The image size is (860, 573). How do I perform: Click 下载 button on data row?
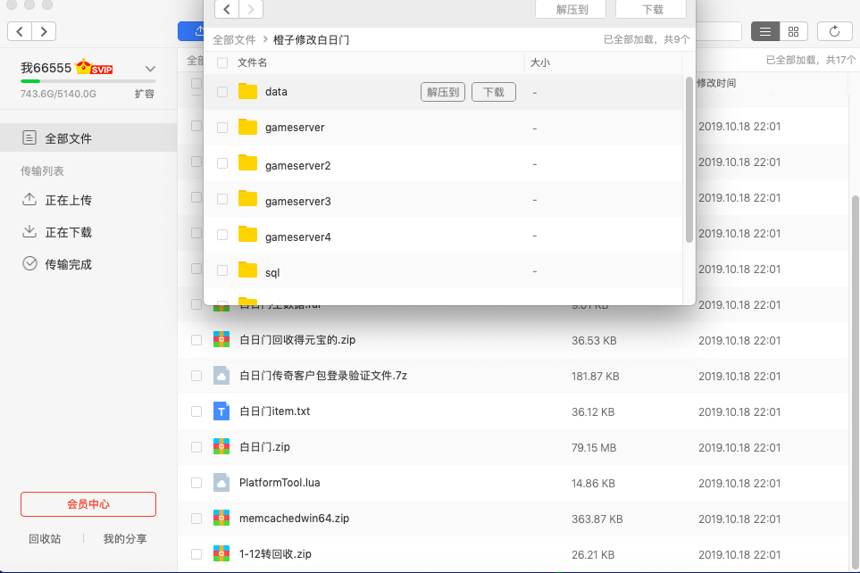493,92
